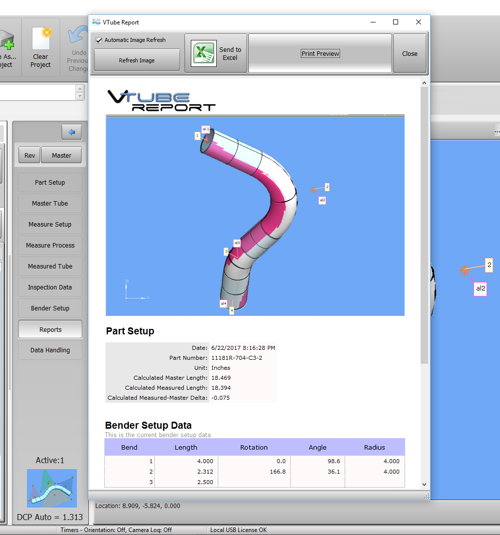Click the Clear Project icon
The image size is (500, 535).
click(40, 39)
